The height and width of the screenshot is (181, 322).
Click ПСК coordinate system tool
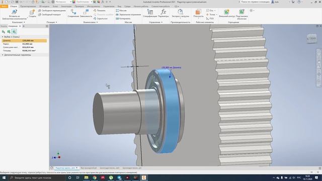(x=210, y=19)
